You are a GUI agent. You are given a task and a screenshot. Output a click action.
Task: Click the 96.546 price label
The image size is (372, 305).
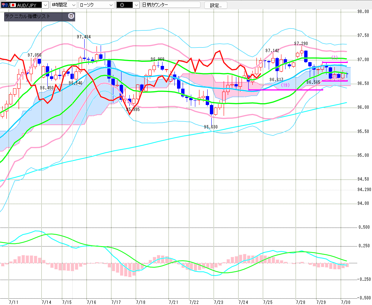75,83
